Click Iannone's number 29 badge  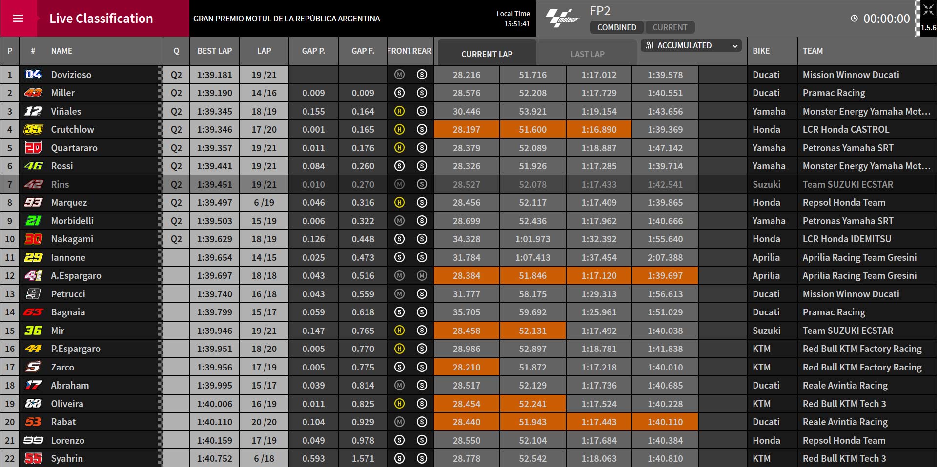click(33, 257)
